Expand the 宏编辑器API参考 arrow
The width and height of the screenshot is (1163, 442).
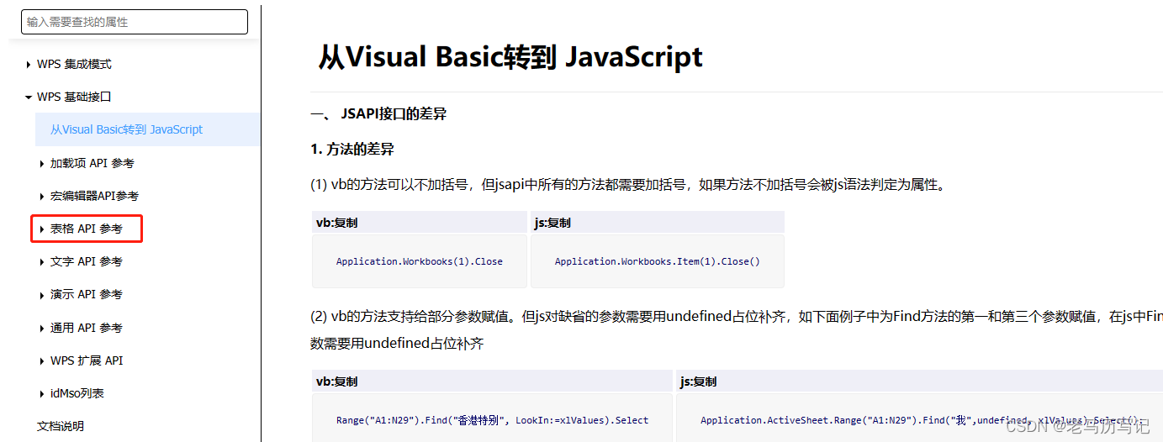[x=42, y=197]
